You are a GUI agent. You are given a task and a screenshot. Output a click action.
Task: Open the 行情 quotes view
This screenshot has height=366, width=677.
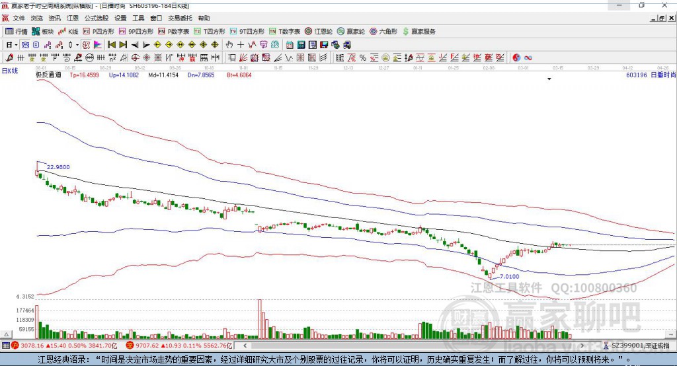[16, 32]
